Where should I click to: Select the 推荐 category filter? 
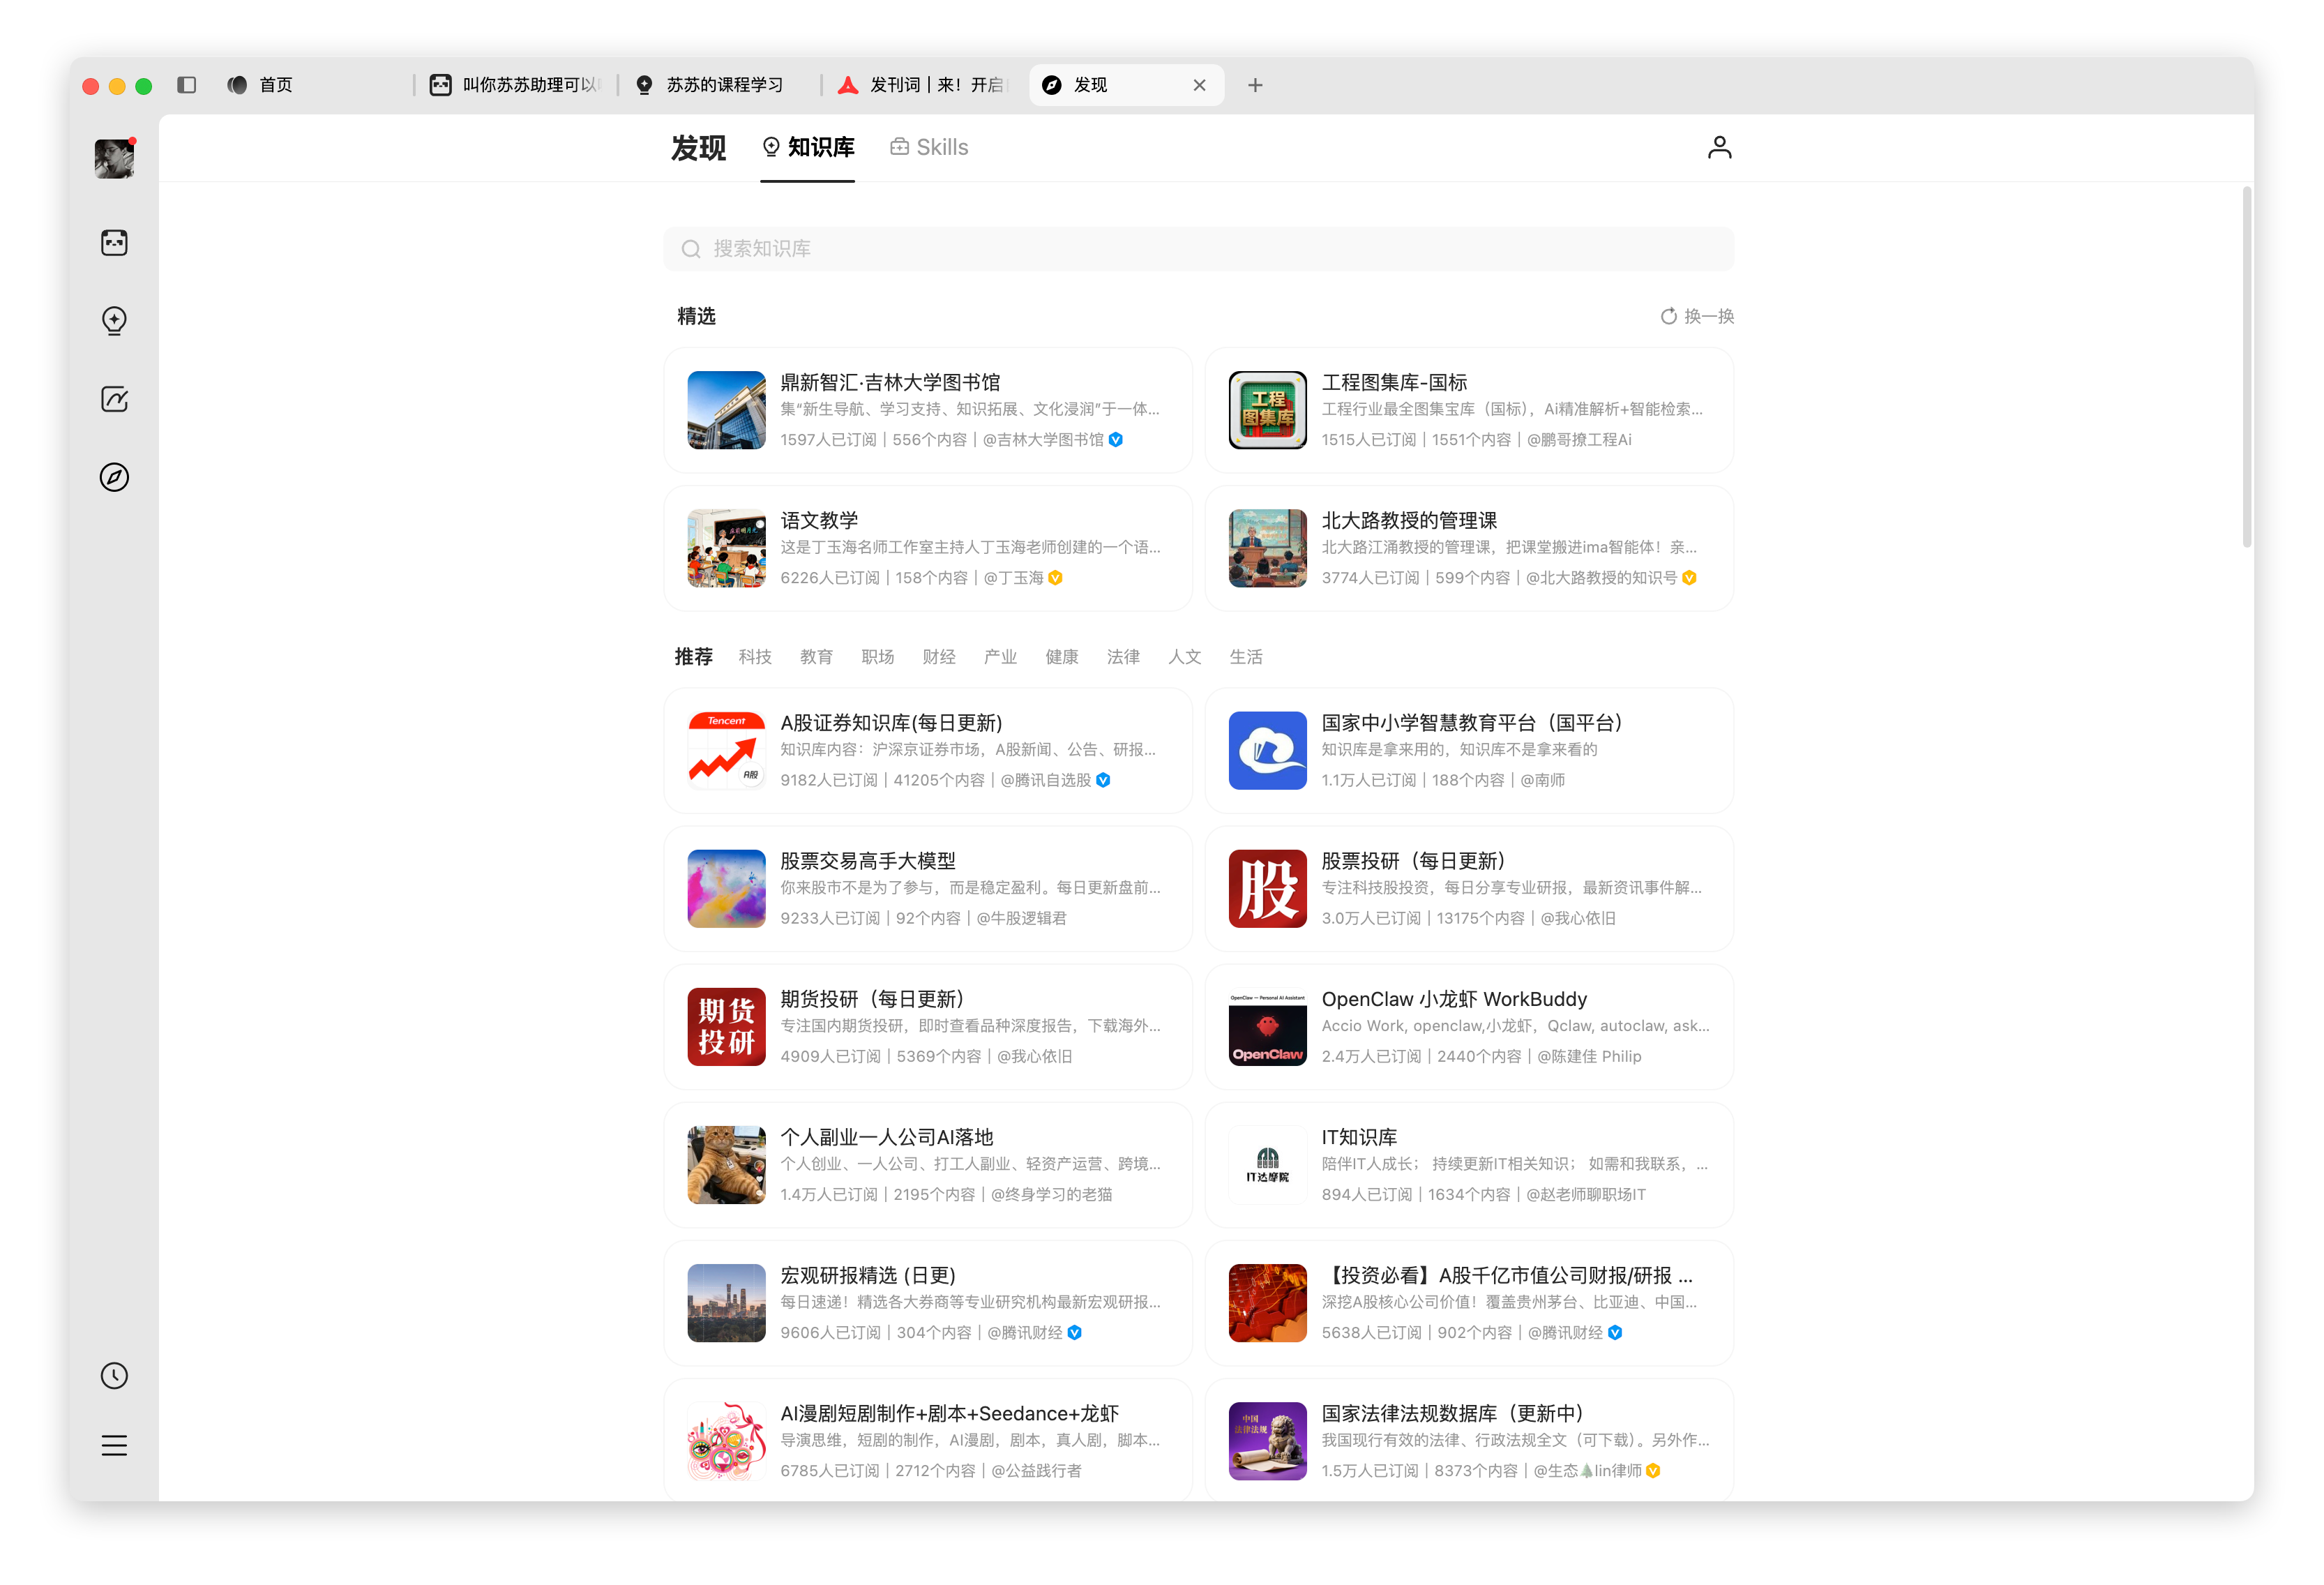[693, 656]
